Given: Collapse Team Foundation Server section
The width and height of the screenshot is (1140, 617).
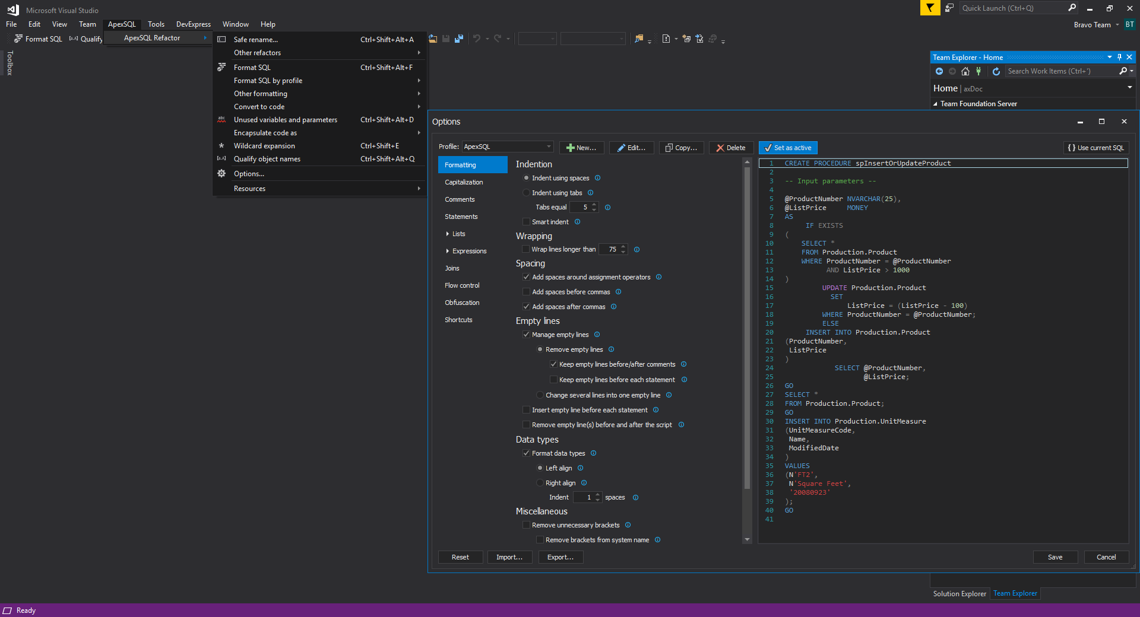Looking at the screenshot, I should point(936,104).
